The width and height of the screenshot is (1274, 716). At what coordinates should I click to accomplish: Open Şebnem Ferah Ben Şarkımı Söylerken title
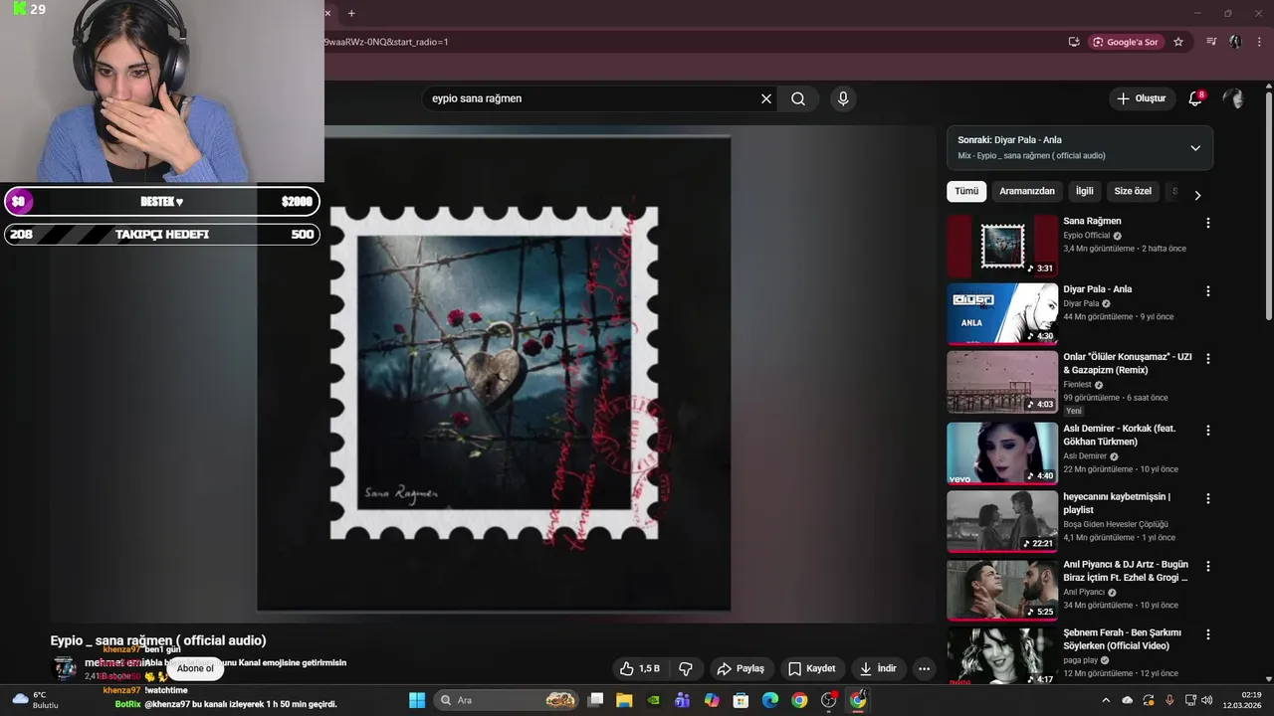pyautogui.click(x=1122, y=639)
